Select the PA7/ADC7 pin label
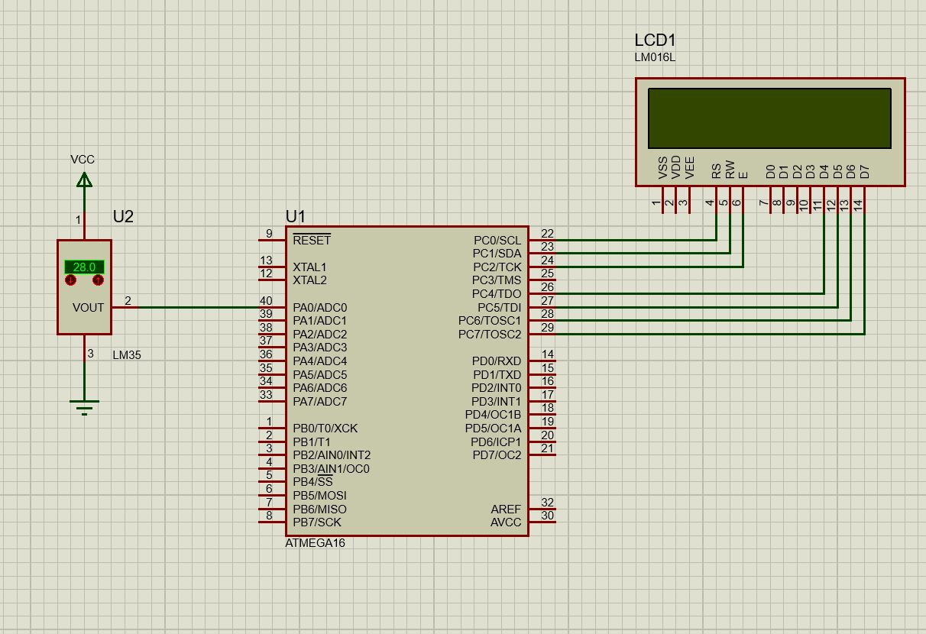 (319, 402)
